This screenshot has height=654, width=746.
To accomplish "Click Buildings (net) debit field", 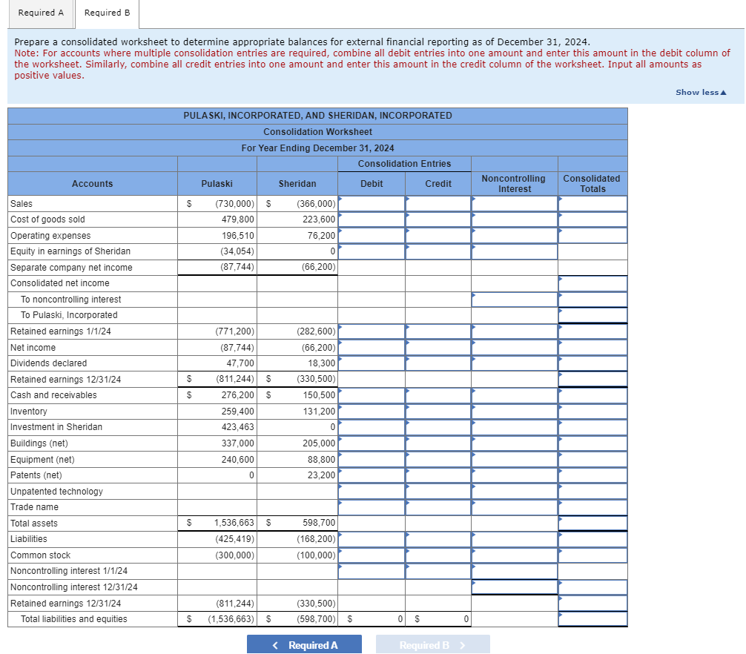I will [x=372, y=443].
